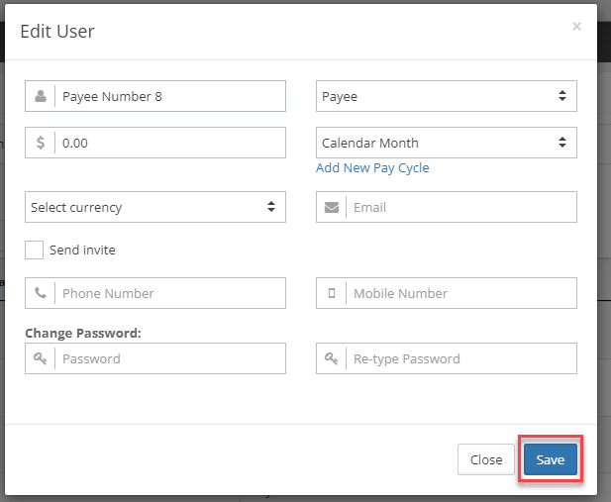Select the Phone Number field
The image size is (611, 502).
point(170,293)
